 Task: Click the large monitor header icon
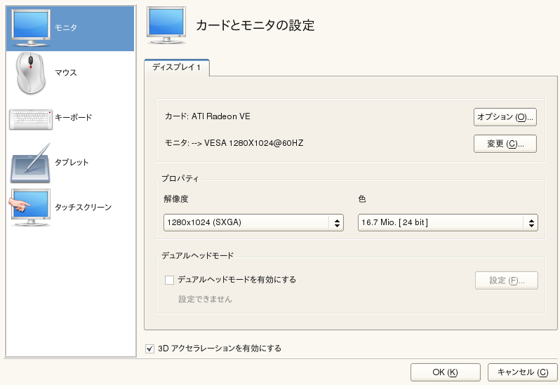(x=166, y=26)
